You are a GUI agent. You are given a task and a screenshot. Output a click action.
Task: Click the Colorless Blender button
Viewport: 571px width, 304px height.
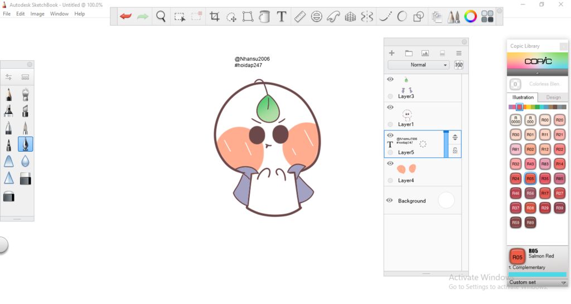(x=515, y=84)
